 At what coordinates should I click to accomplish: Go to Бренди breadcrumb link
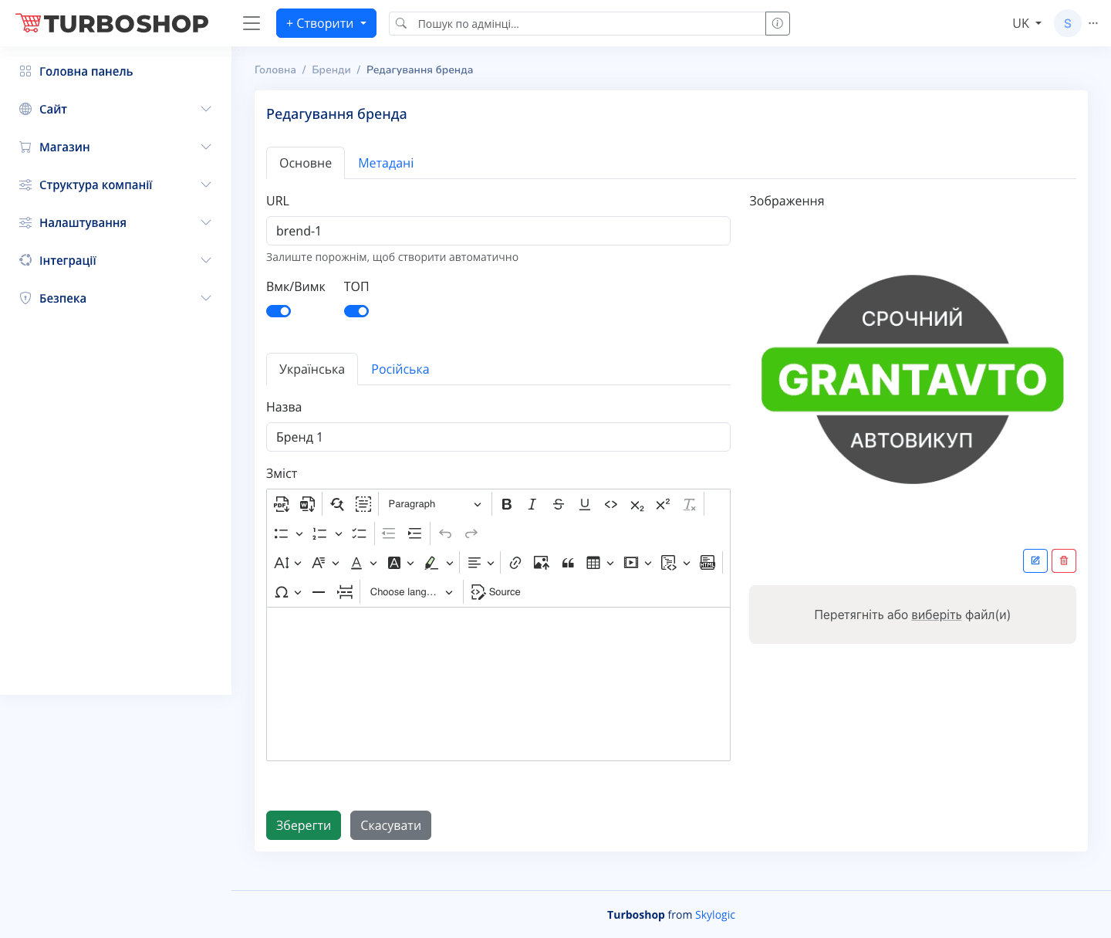coord(331,69)
